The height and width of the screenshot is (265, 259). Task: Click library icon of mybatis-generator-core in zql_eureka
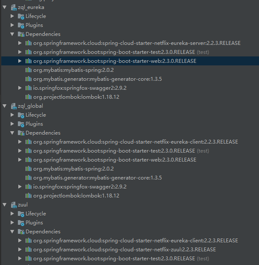coord(29,79)
